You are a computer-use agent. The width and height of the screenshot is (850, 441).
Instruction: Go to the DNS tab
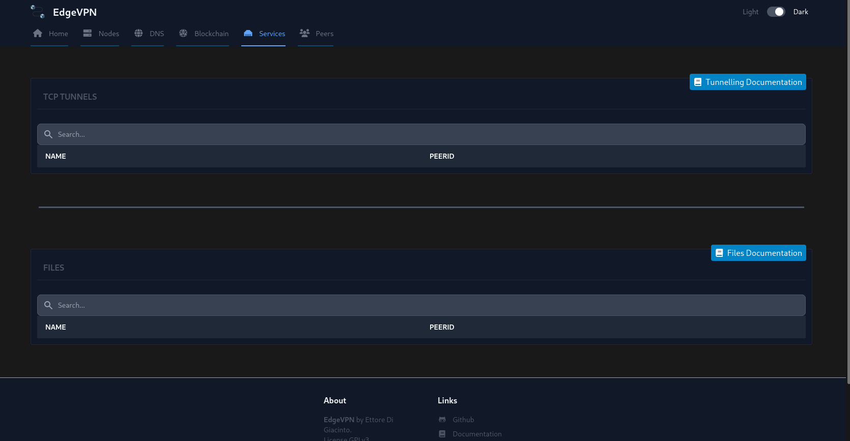[148, 34]
